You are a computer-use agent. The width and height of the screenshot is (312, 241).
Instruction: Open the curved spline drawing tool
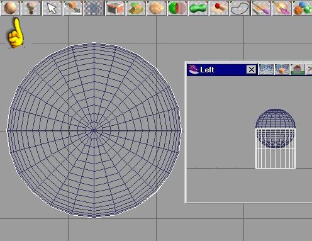[240, 8]
